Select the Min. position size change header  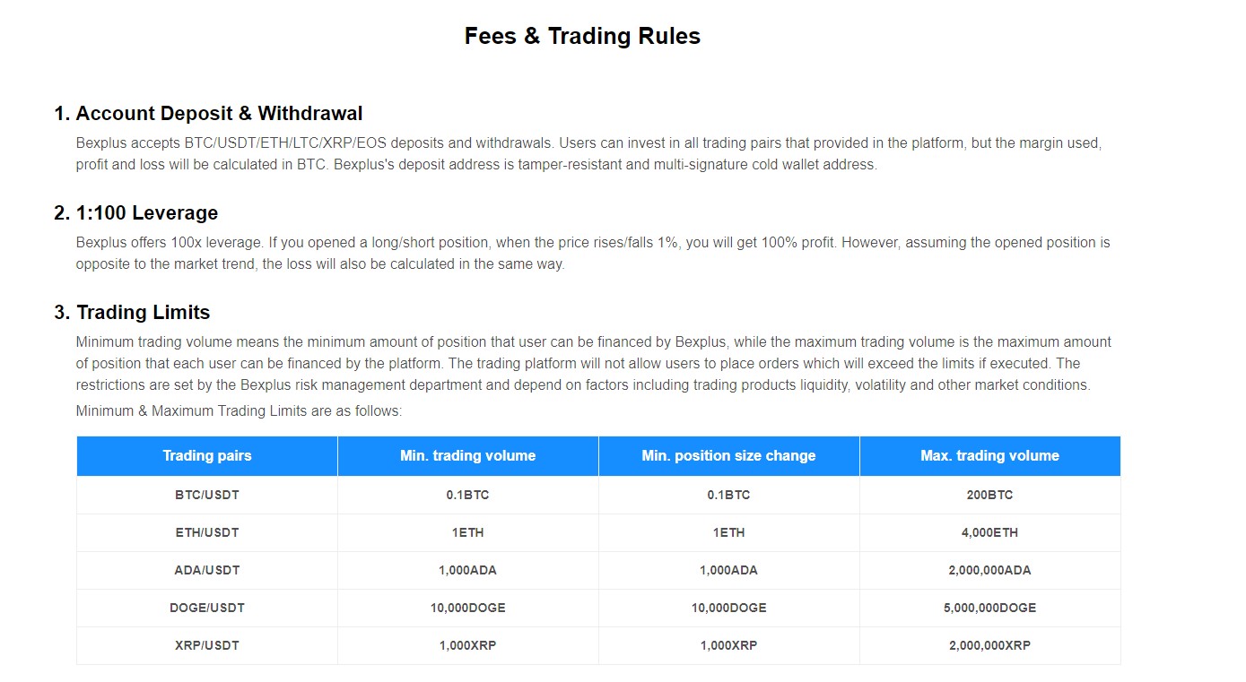pos(729,456)
